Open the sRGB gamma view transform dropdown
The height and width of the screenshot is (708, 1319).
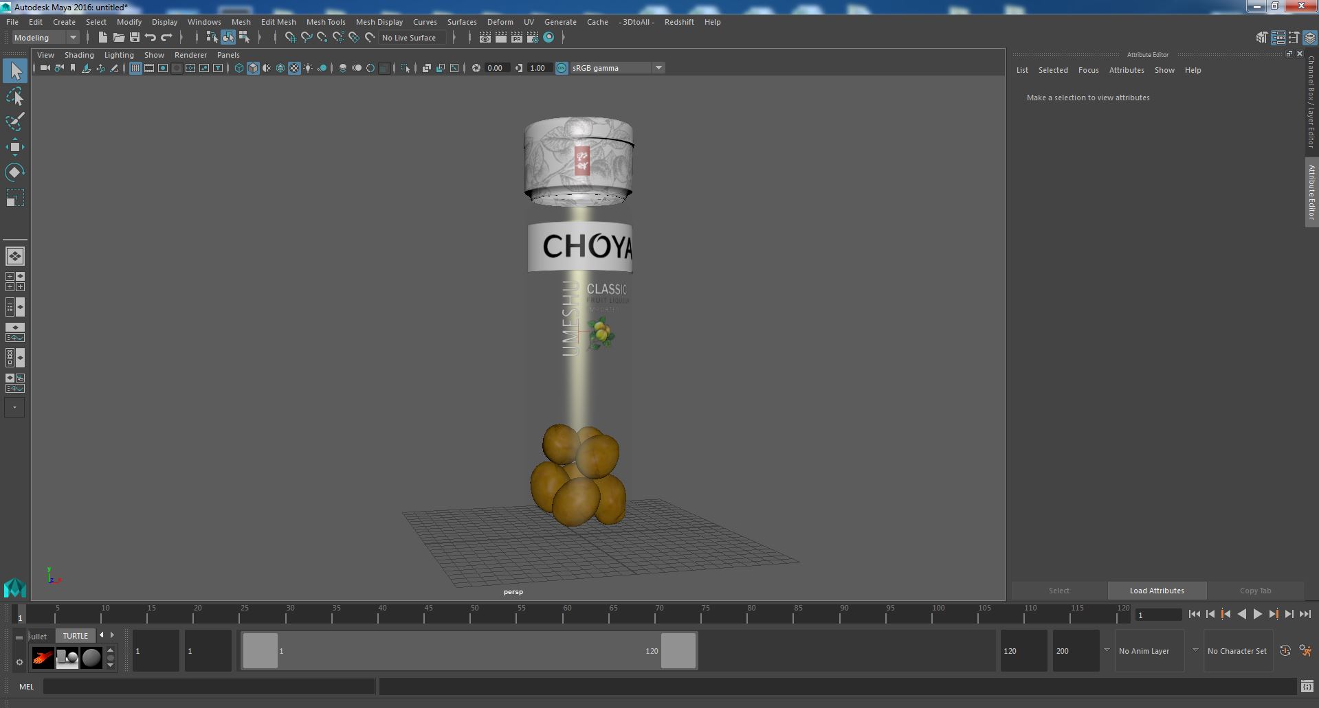pyautogui.click(x=617, y=68)
